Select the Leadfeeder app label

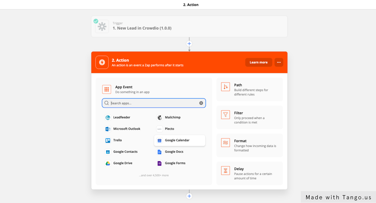tap(122, 117)
